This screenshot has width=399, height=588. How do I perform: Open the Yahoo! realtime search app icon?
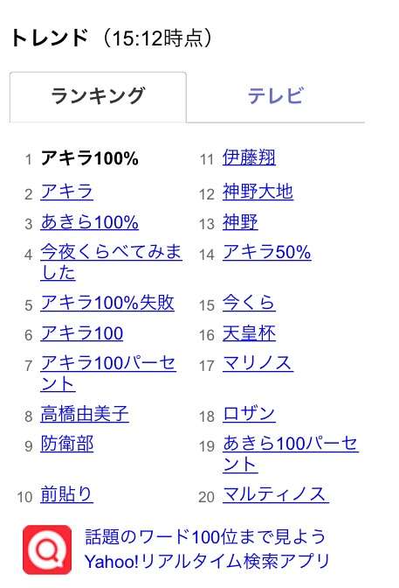click(x=47, y=549)
